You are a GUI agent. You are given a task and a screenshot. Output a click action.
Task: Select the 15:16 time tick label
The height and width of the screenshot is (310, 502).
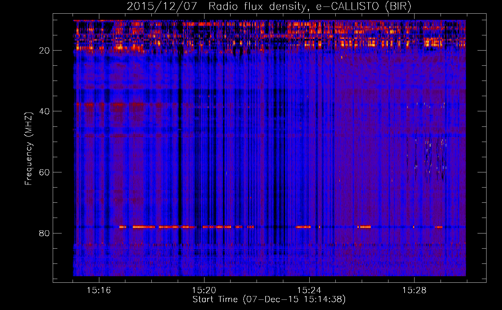[99, 290]
